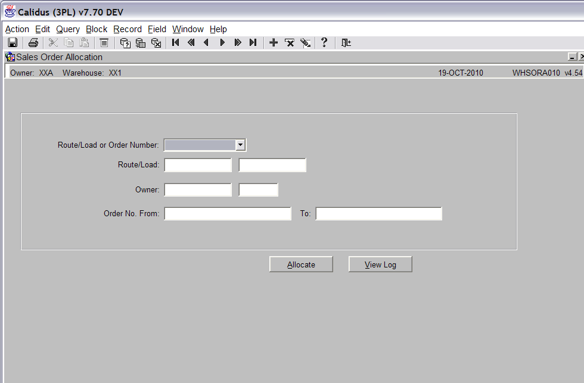Click the lock record icon
This screenshot has height=383, width=584.
coord(305,43)
